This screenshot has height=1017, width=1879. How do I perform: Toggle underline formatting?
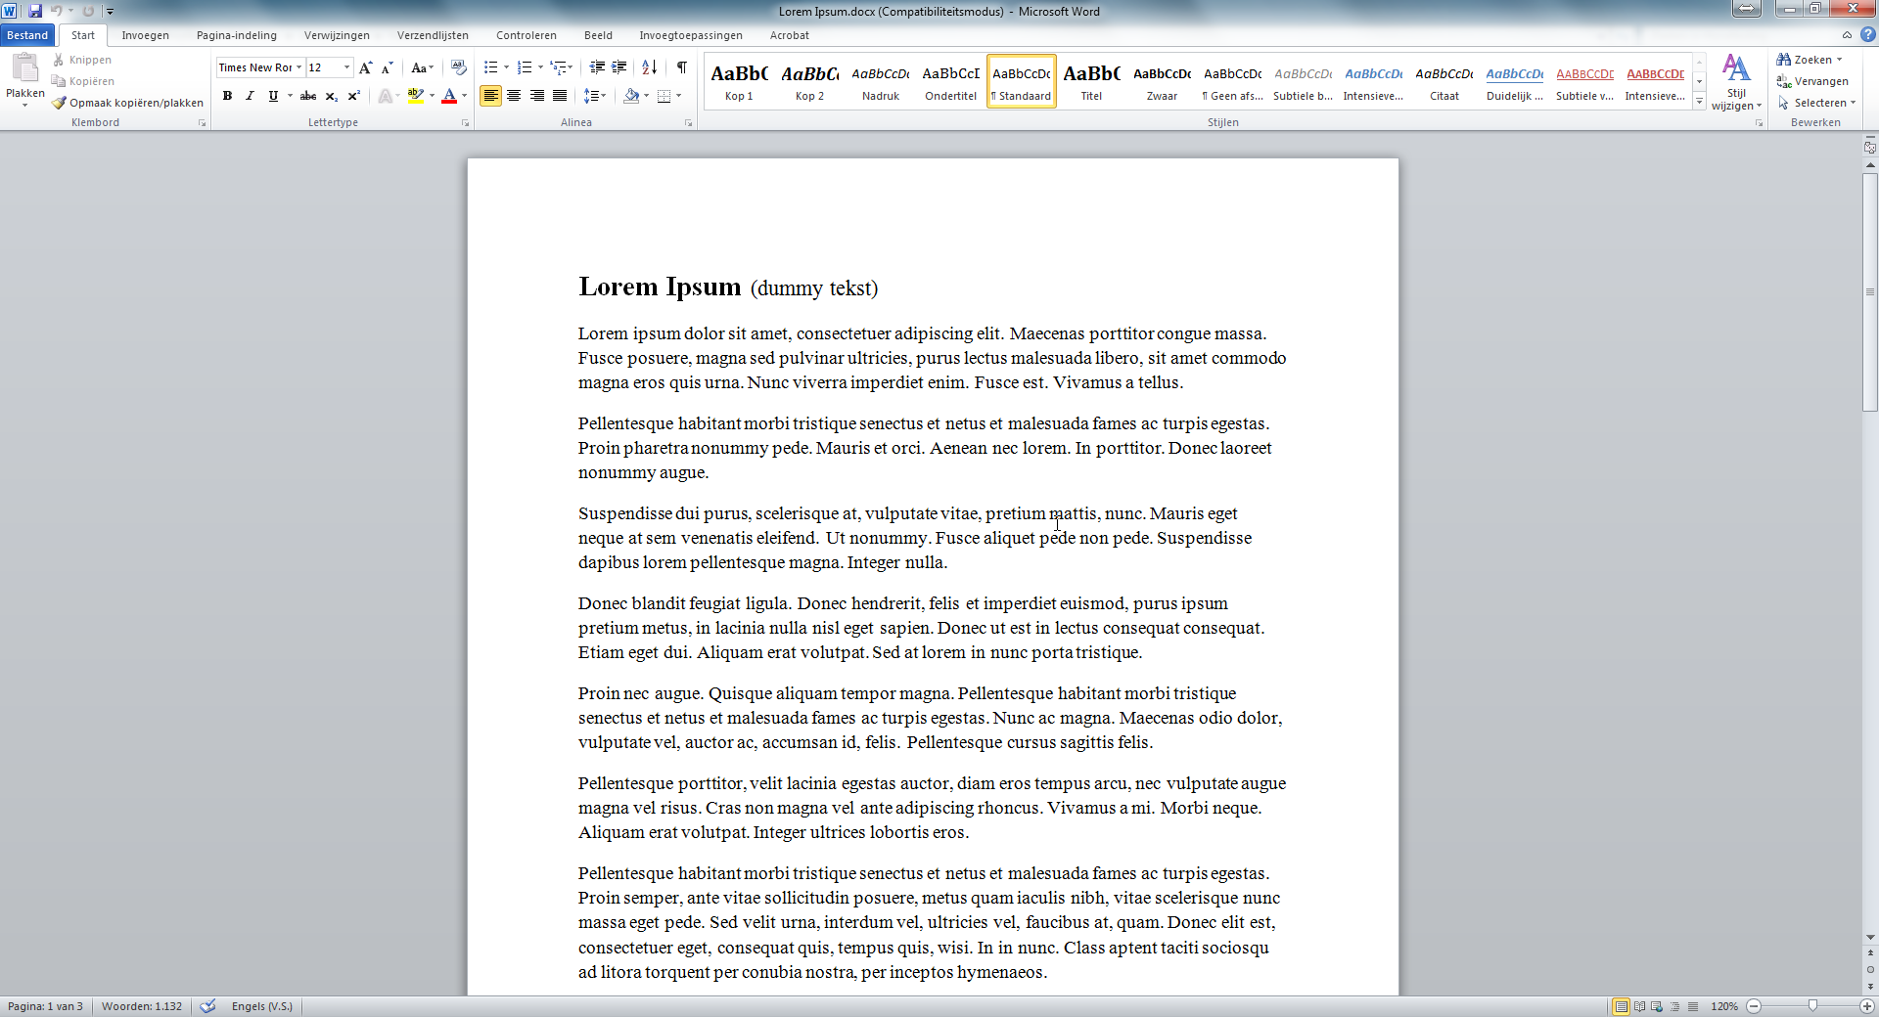tap(273, 96)
